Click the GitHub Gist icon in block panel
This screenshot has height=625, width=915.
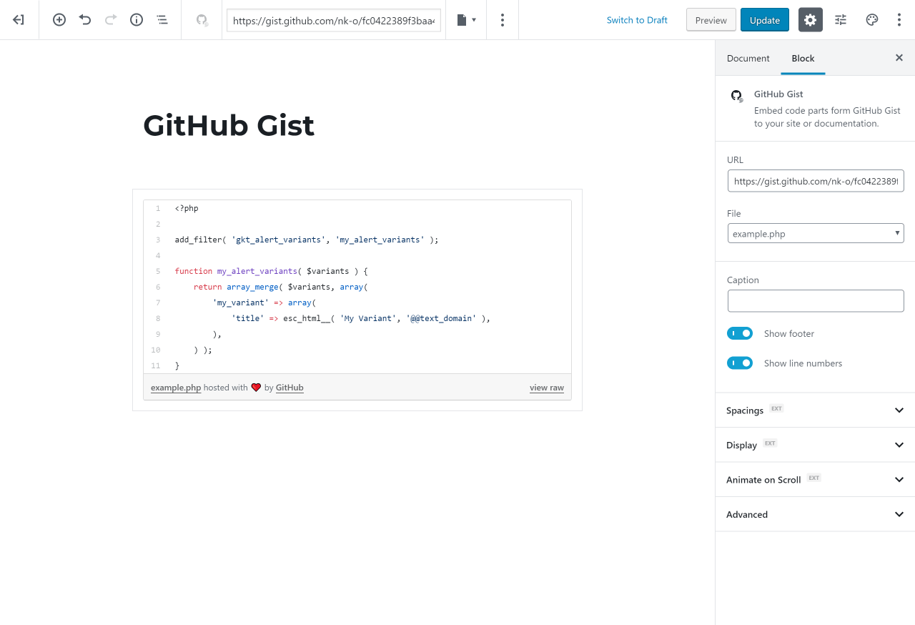pos(736,95)
